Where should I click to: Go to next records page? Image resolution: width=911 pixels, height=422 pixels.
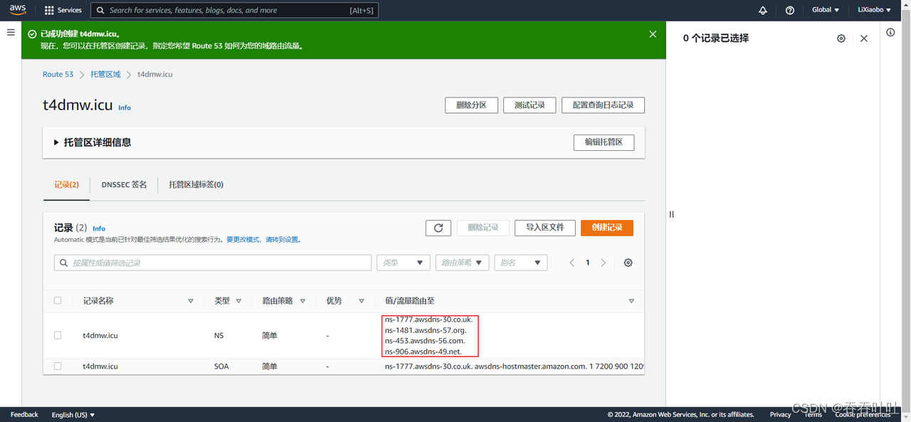604,263
